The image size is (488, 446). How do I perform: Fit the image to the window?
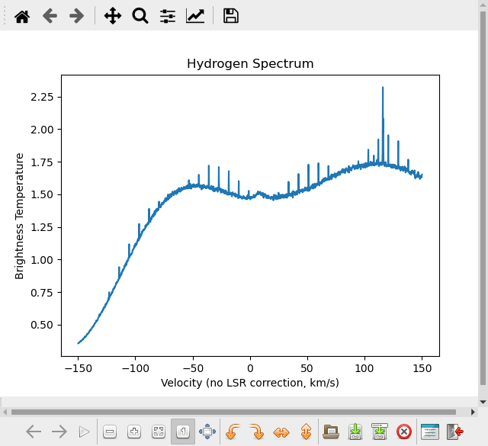pos(159,432)
